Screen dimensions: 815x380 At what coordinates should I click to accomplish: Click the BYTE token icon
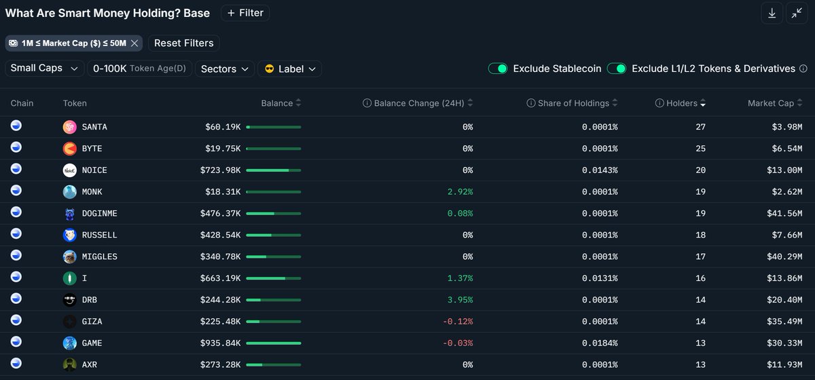tap(70, 149)
